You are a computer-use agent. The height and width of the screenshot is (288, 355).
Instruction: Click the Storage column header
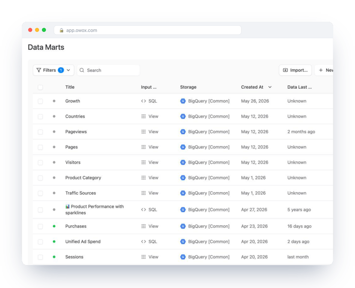click(x=188, y=87)
